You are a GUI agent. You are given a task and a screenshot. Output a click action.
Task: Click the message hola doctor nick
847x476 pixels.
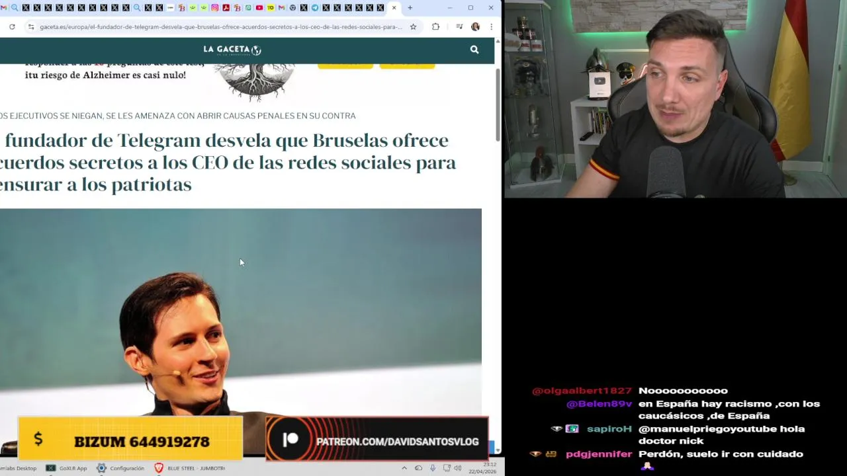[721, 435]
